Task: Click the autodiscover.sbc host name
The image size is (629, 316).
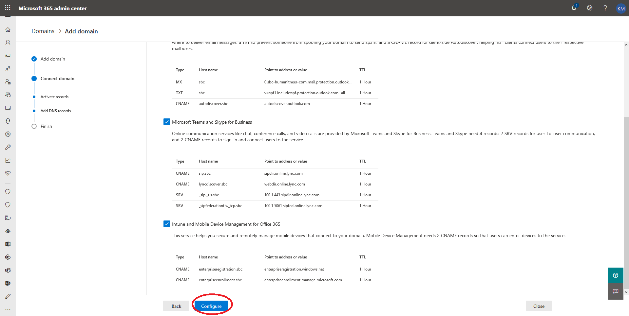Action: click(213, 104)
